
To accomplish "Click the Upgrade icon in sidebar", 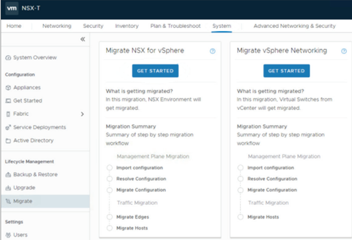I will pos(8,188).
